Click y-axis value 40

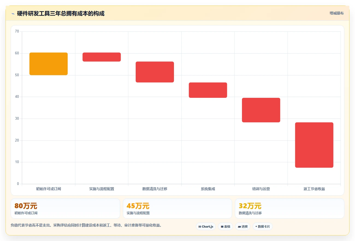(x=17, y=97)
